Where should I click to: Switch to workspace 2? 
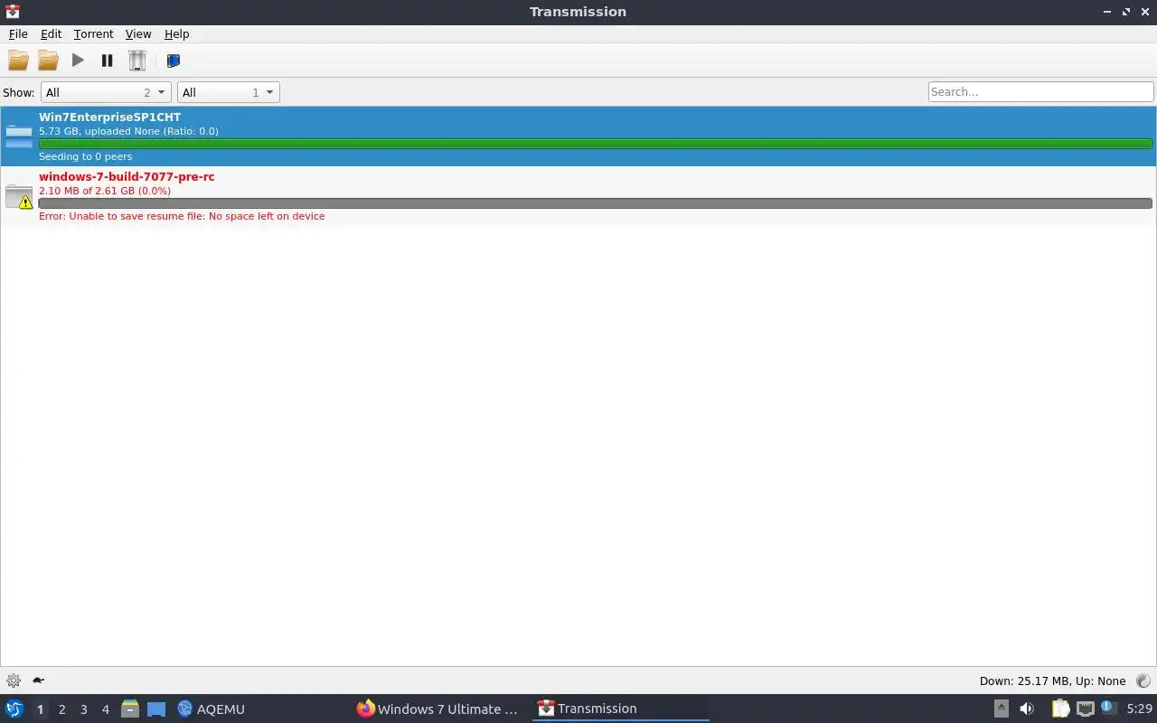[61, 709]
